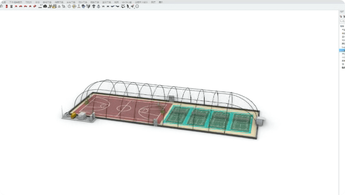
Task: Click the yellow-spoked wheel icon in toolbar
Action: tap(74, 6)
